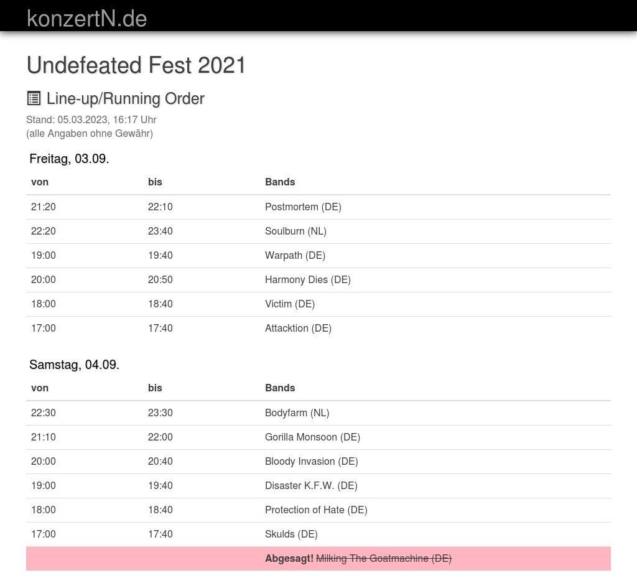
Task: Click the Skulds (DE) row
Action: (x=291, y=534)
